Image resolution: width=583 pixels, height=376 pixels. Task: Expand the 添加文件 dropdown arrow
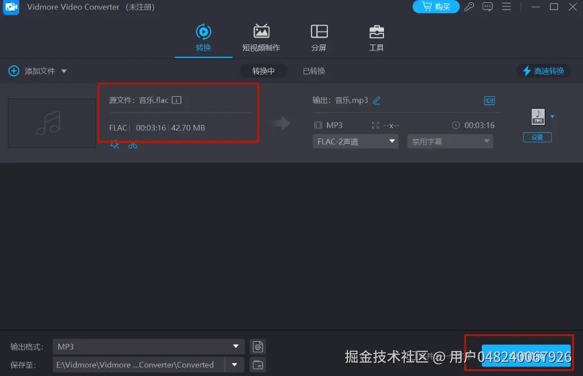(x=64, y=71)
